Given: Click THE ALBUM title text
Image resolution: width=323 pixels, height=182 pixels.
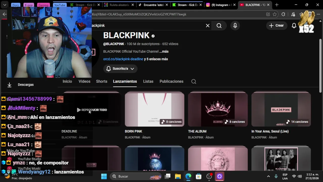Looking at the screenshot, I should (x=197, y=131).
